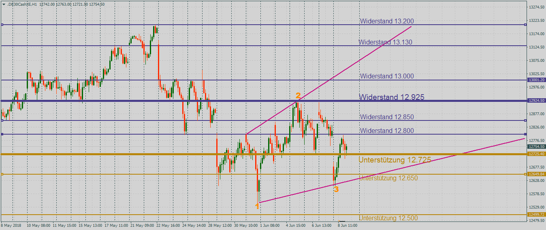Click the current price tag 12754.50
546x230 pixels.
536,146
